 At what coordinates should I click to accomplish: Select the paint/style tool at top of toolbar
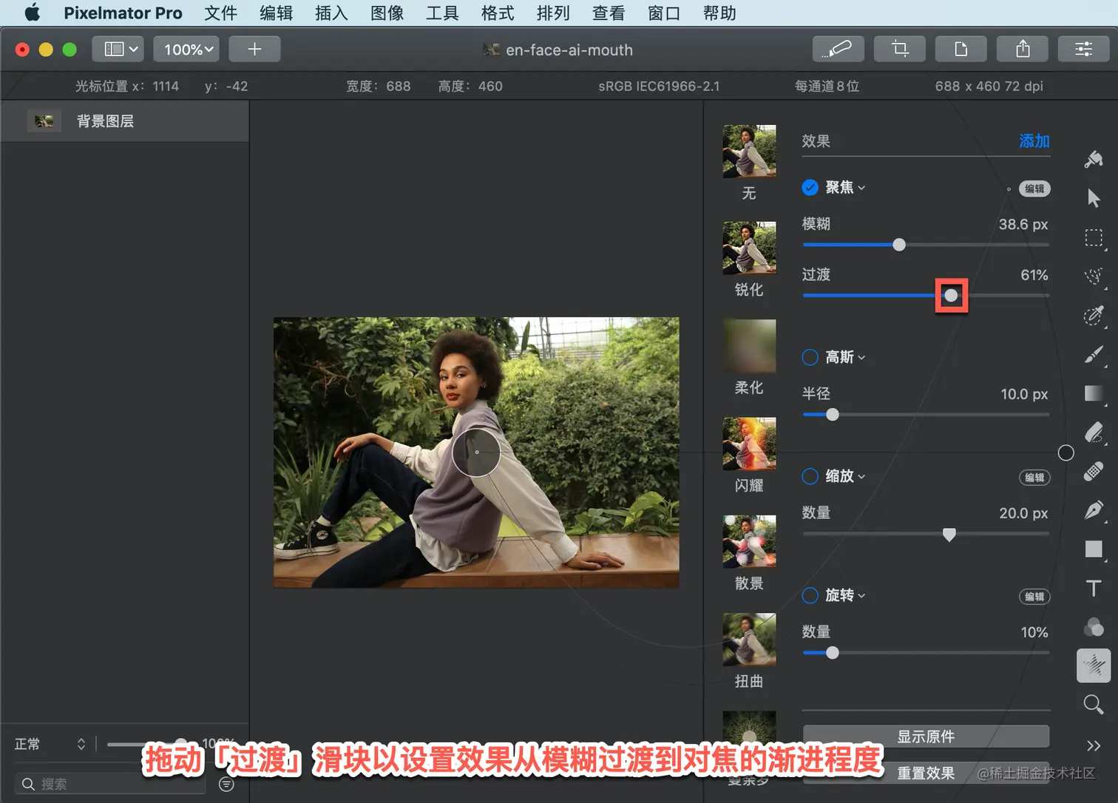pyautogui.click(x=1094, y=159)
